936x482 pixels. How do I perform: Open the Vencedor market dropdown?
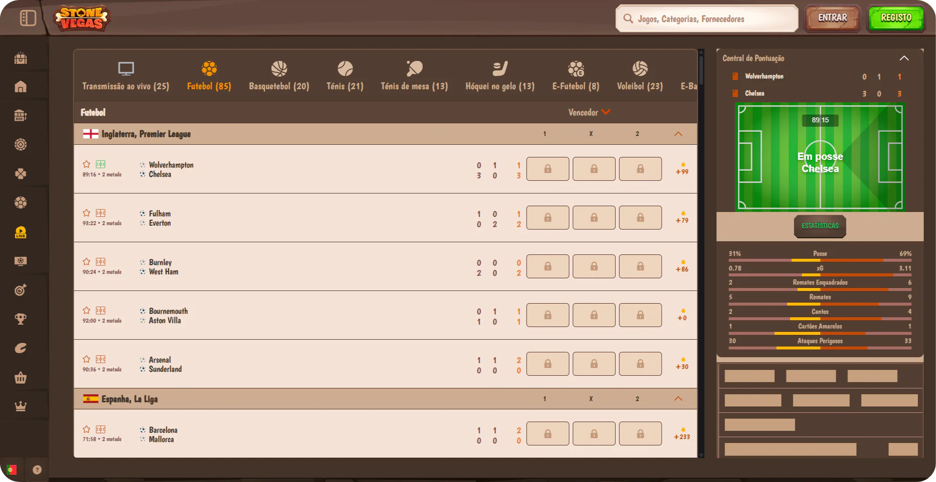(589, 112)
